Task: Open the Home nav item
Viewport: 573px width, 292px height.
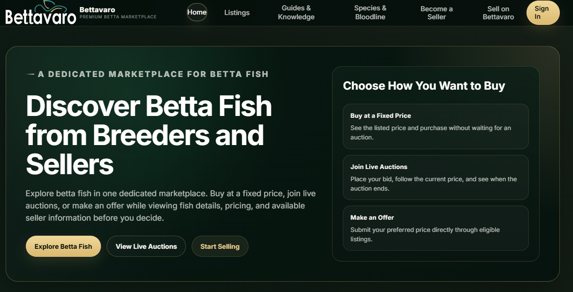Action: (197, 12)
